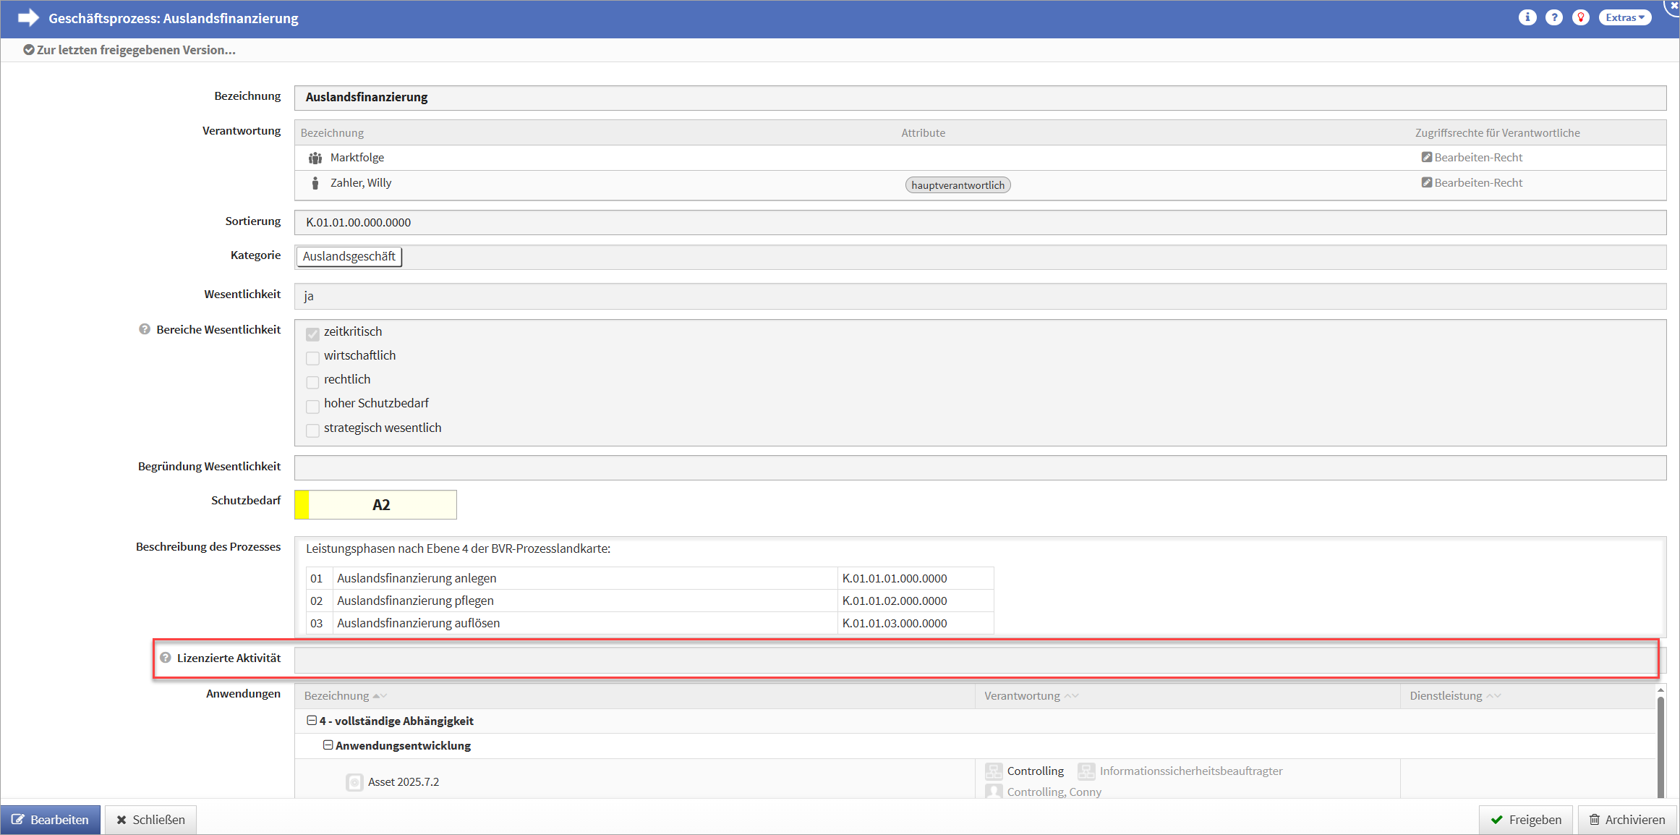Check the hoher Schutzbedarf checkbox

coord(312,405)
